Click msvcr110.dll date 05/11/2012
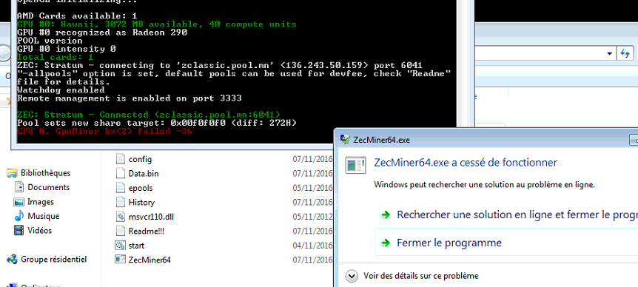Viewport: 638px width, 287px height. coord(312,217)
